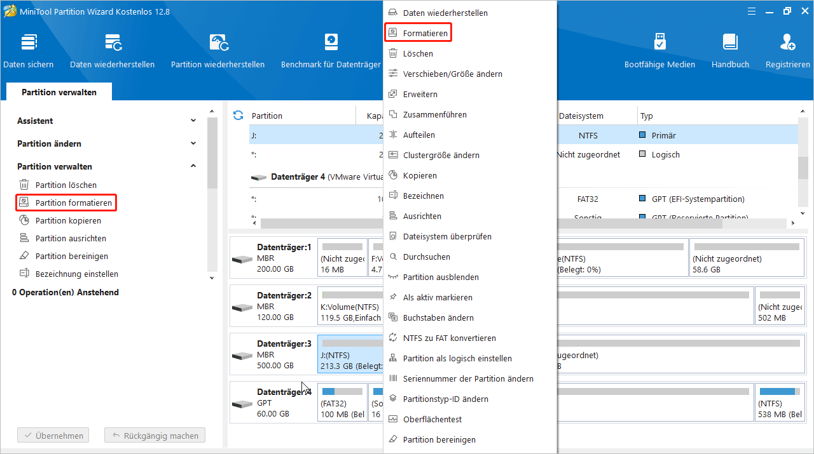Launch Daten wiederherstellen from toolbar

click(x=113, y=51)
